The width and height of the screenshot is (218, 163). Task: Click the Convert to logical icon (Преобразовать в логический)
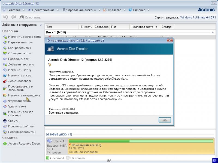pyautogui.click(x=5, y=88)
